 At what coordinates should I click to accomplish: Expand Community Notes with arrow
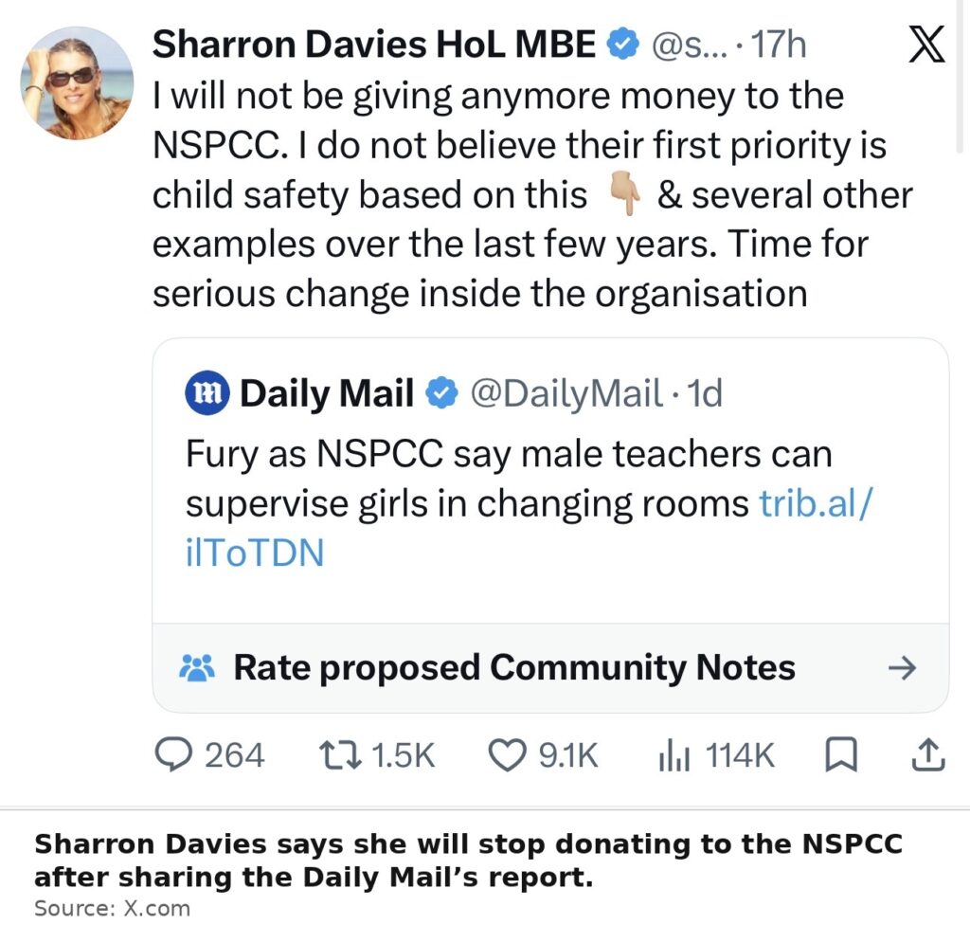pos(902,667)
